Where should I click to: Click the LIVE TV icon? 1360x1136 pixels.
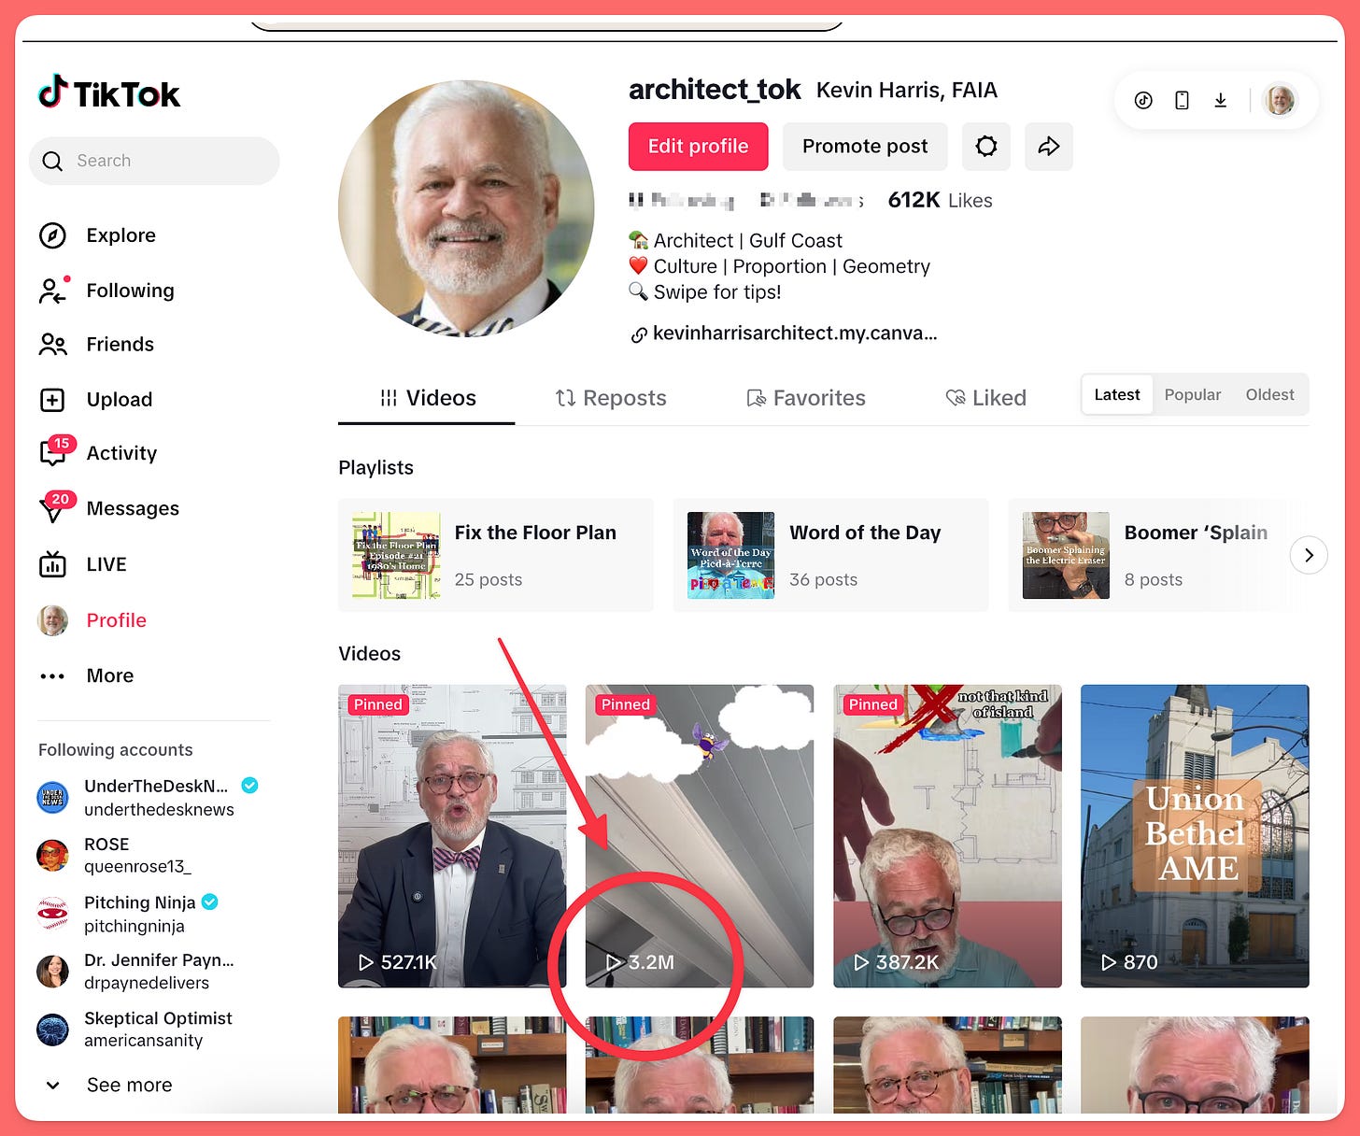click(52, 564)
